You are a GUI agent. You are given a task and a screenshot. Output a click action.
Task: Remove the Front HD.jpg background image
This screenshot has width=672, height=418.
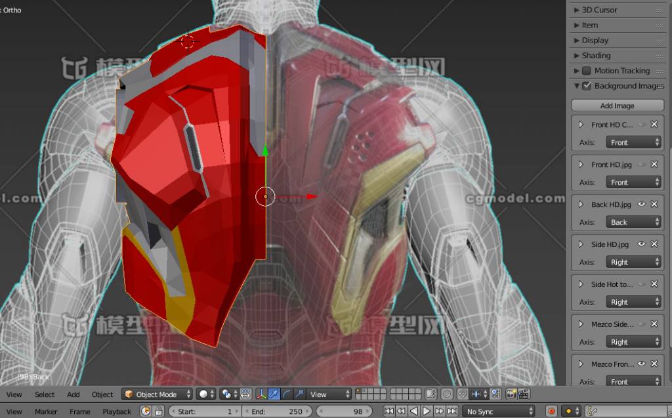tap(654, 164)
